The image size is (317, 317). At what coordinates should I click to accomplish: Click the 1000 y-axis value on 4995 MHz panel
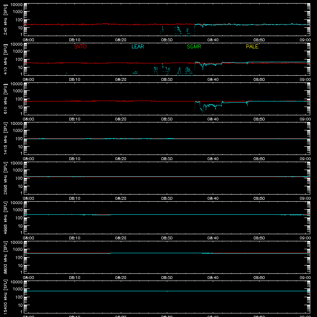pos(18,210)
